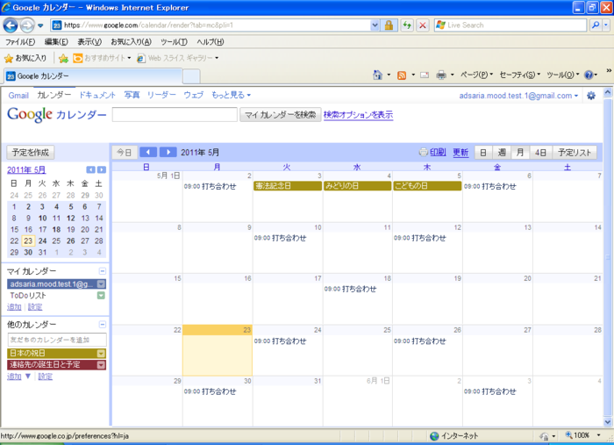Image resolution: width=614 pixels, height=445 pixels.
Task: Switch to the 予定リスト view
Action: click(x=575, y=153)
